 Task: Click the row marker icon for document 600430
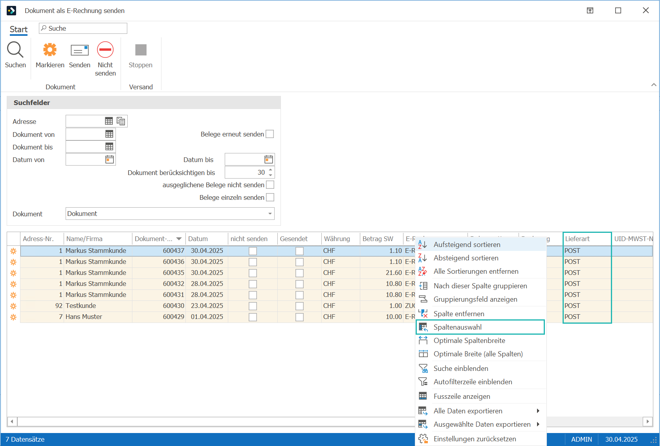13,306
